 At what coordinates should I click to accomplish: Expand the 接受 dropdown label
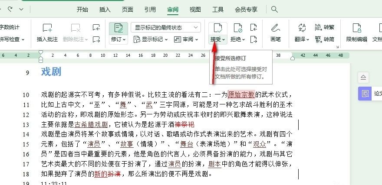click(x=218, y=39)
